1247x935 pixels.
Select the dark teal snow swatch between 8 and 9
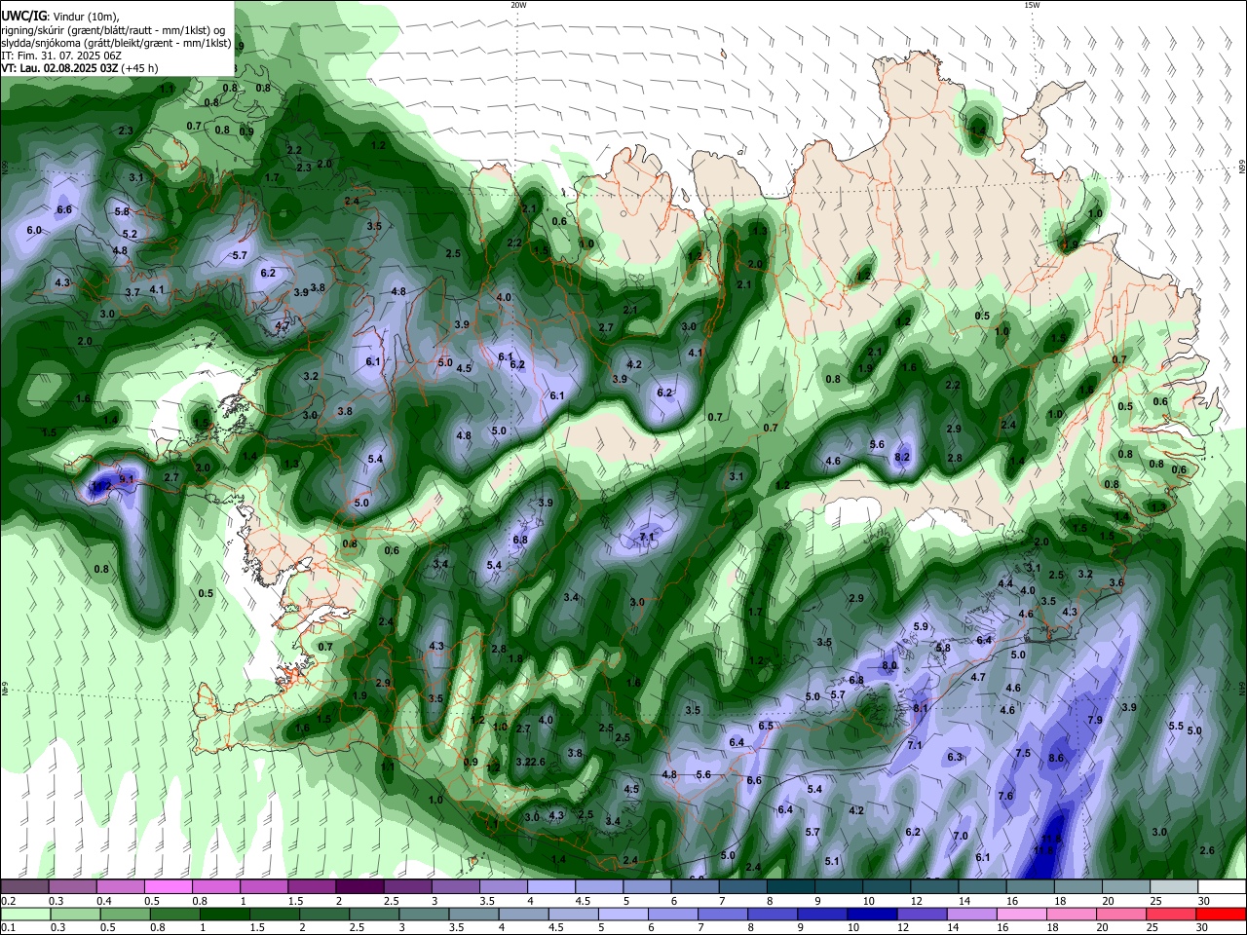(x=790, y=887)
